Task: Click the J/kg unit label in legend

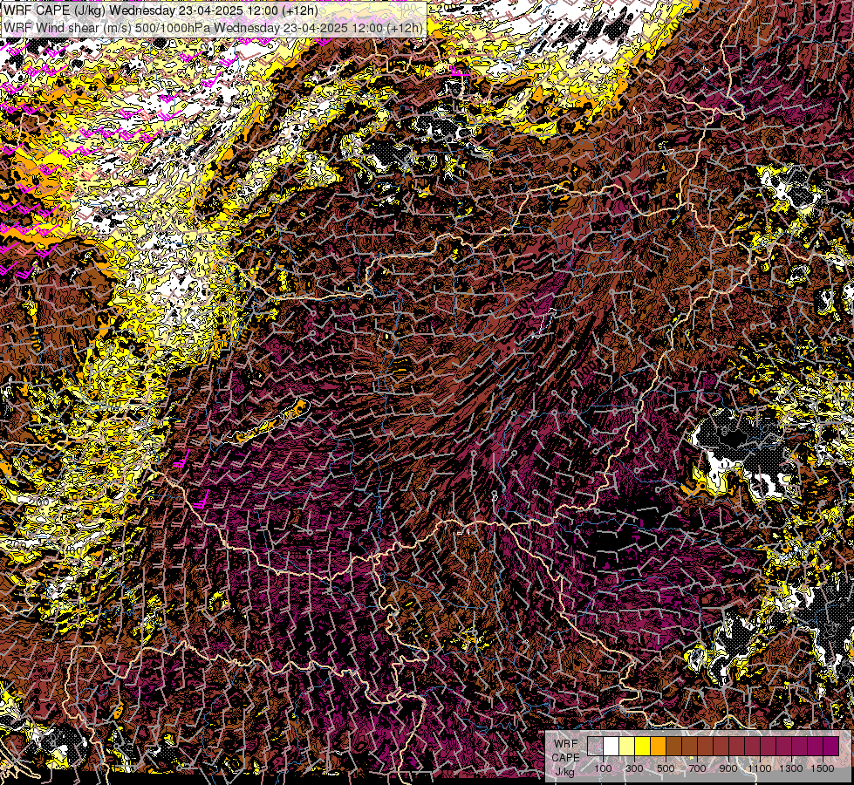Action: coord(565,772)
